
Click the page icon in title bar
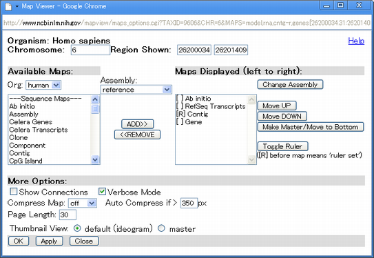click(8, 6)
